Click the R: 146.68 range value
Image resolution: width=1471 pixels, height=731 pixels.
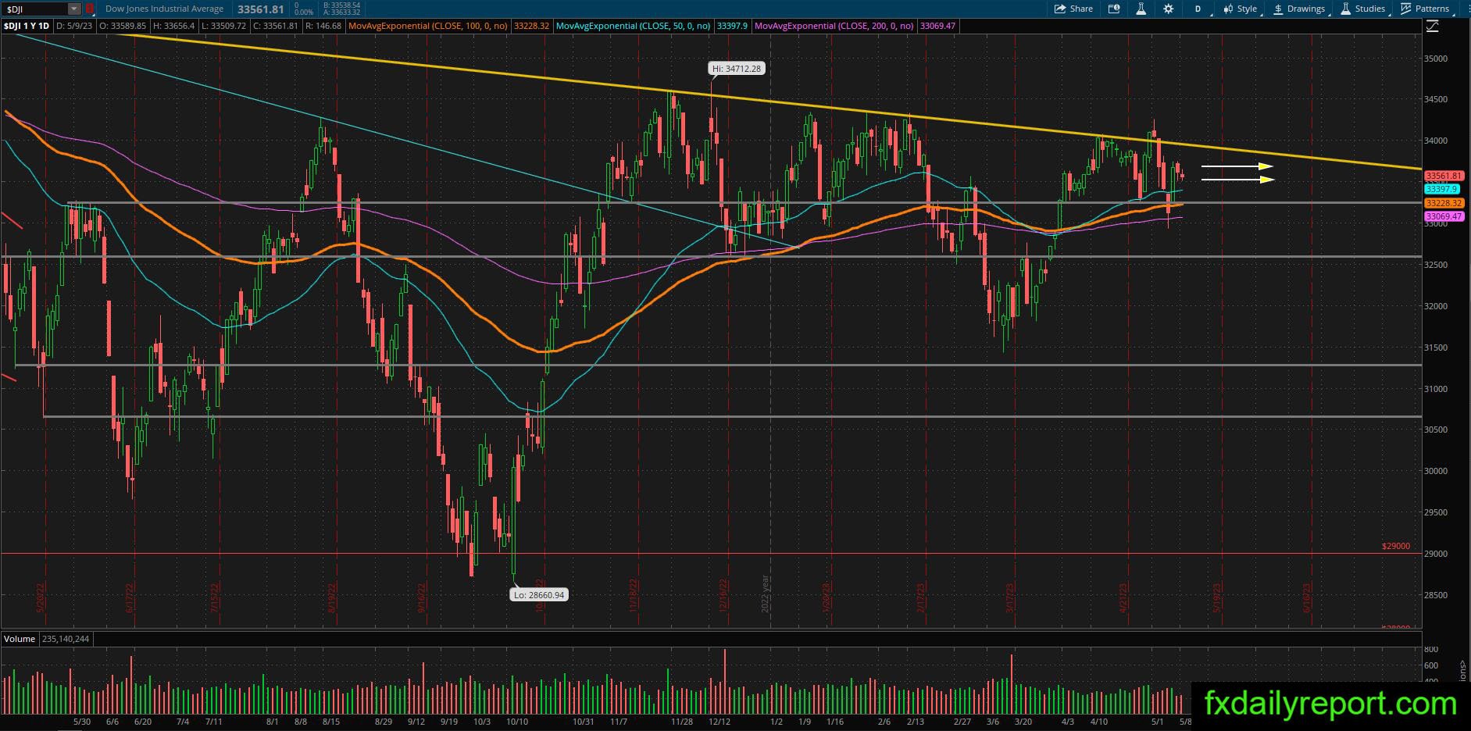(x=323, y=26)
